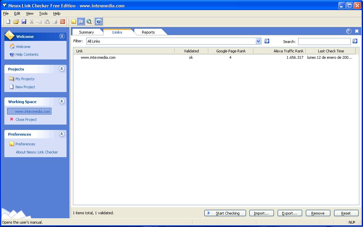
Task: Click the 'ok' validated cell
Action: pyautogui.click(x=191, y=57)
